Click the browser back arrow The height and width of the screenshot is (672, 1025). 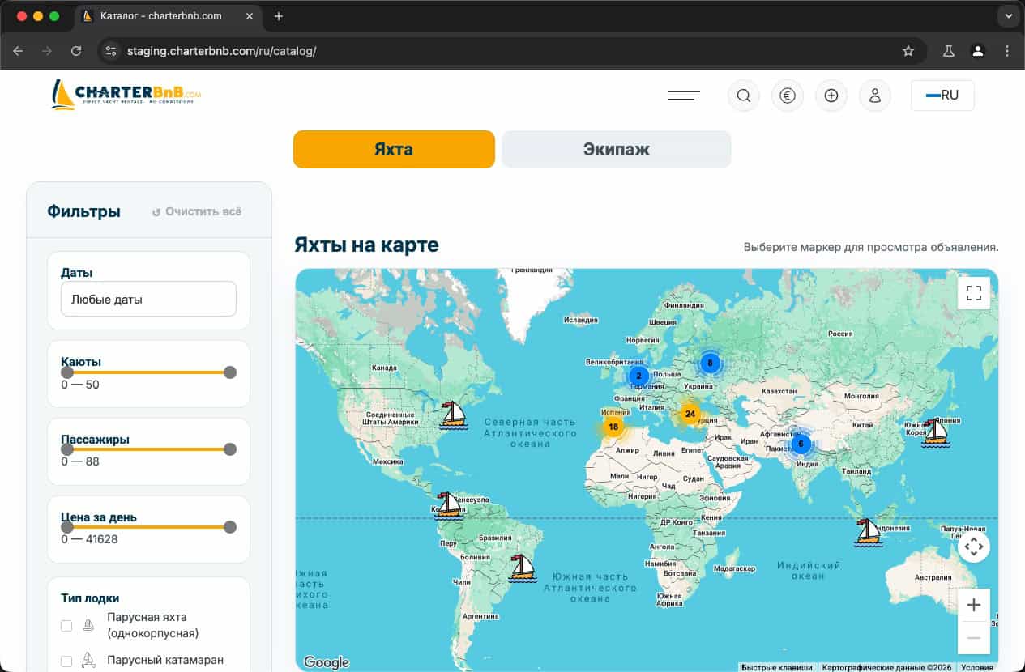pos(18,51)
